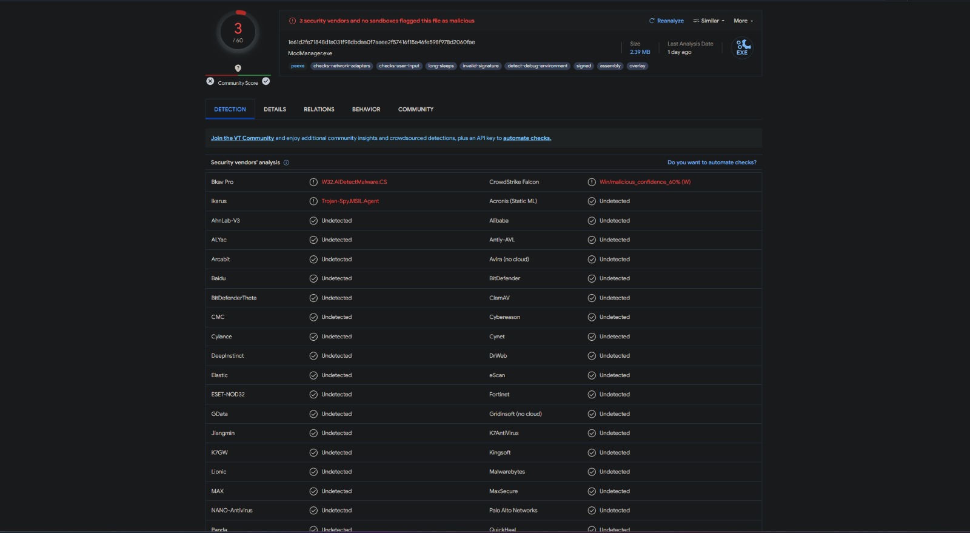Click the alert icon in the Ikarus row
Screen dimensions: 970x533
click(x=313, y=201)
